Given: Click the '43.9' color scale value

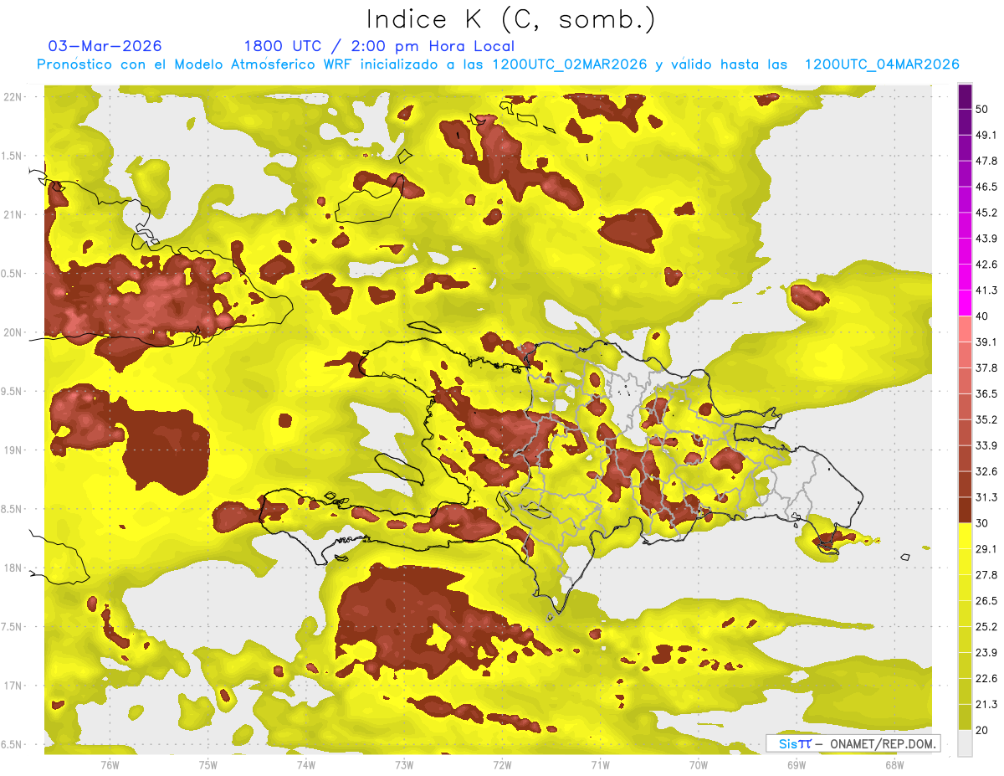Looking at the screenshot, I should [x=986, y=239].
